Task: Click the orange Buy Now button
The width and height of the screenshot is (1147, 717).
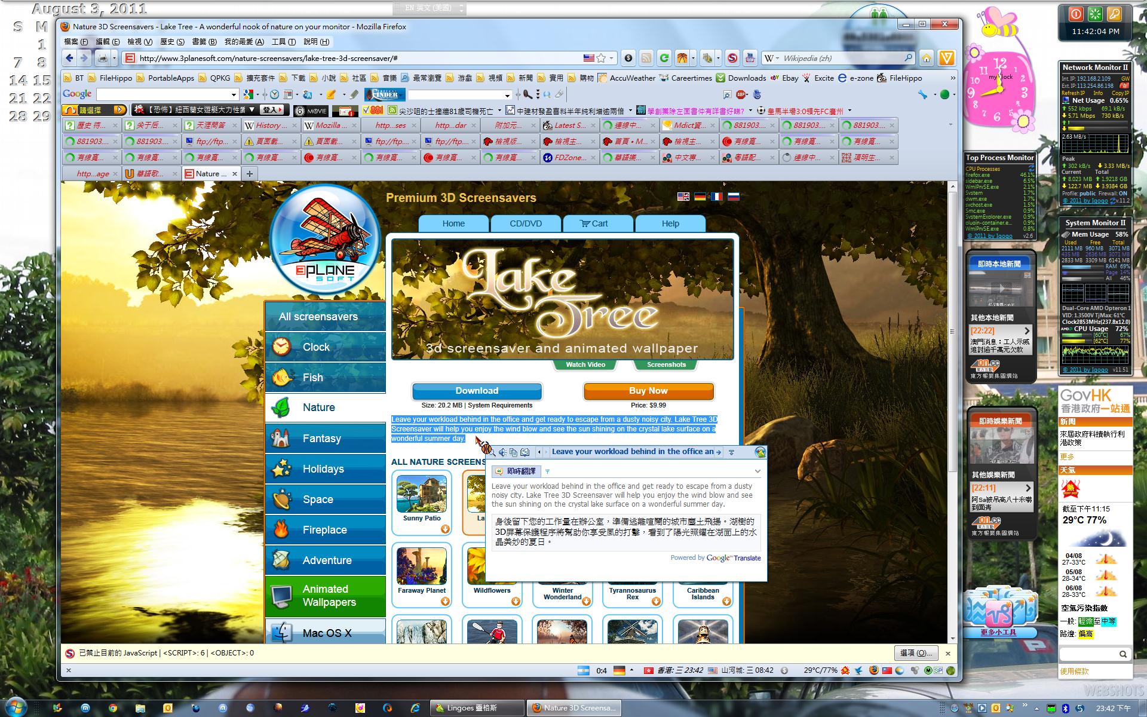Action: 648,391
